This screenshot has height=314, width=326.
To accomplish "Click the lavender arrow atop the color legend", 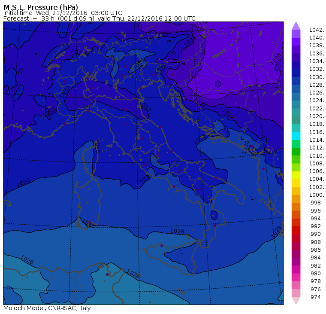I will click(296, 26).
